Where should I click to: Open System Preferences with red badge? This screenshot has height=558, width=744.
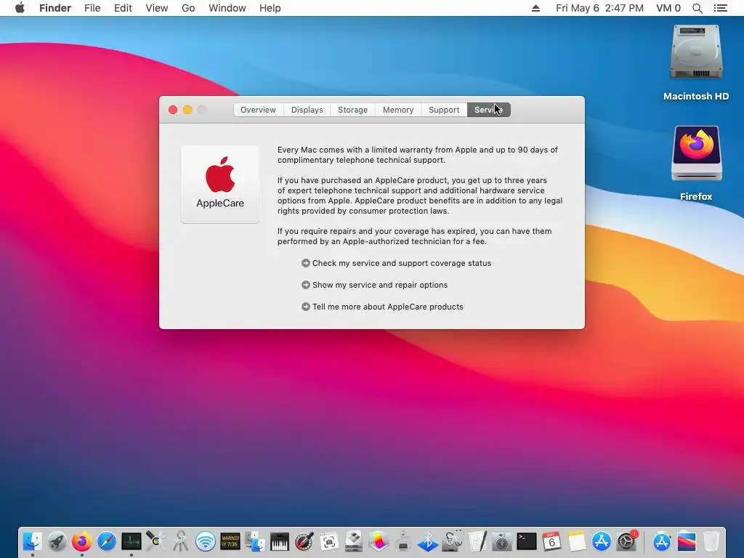tap(626, 541)
